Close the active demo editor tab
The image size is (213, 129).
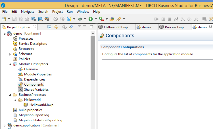[x=210, y=27]
